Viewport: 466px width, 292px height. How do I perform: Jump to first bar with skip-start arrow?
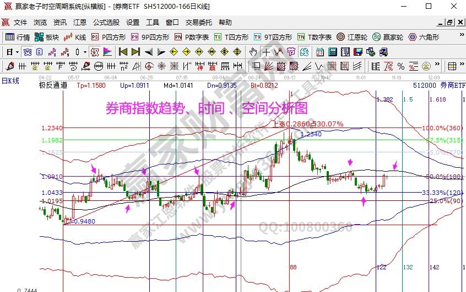pos(123,52)
